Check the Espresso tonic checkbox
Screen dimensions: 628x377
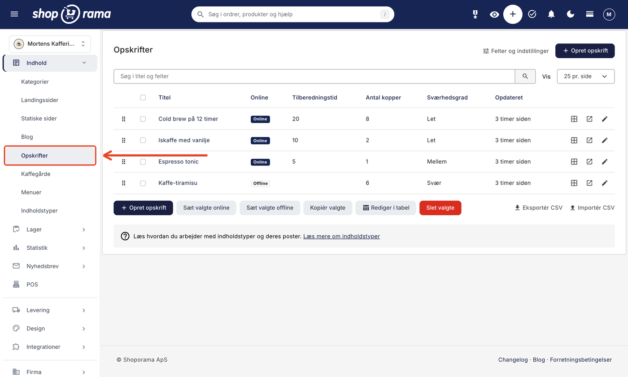(143, 162)
